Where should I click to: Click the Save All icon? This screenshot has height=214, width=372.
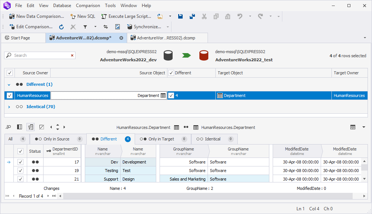click(x=192, y=16)
